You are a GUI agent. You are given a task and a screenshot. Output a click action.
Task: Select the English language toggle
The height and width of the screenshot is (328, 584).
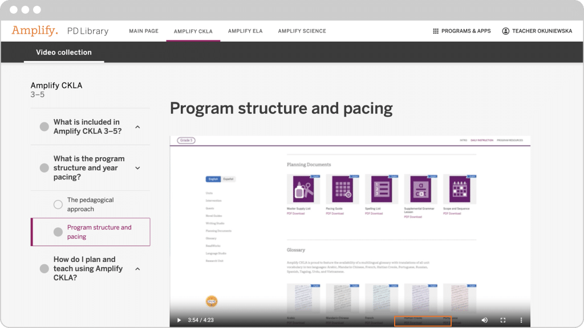click(213, 179)
